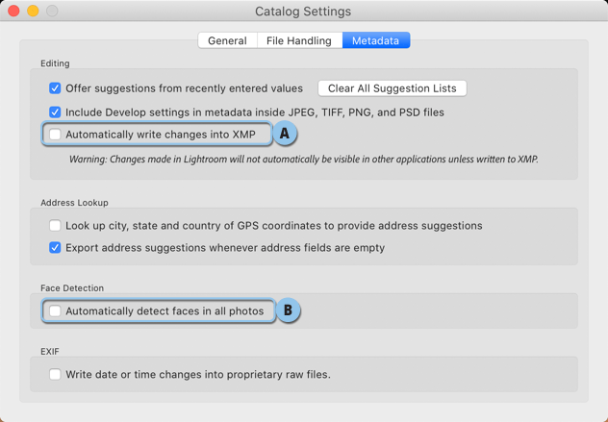Screen dimensions: 608x422
Task: Click the blue B callout marker
Action: 288,310
